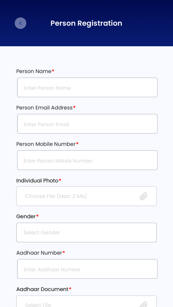Focus the Enter Person Name field
The width and height of the screenshot is (173, 307).
click(x=87, y=87)
